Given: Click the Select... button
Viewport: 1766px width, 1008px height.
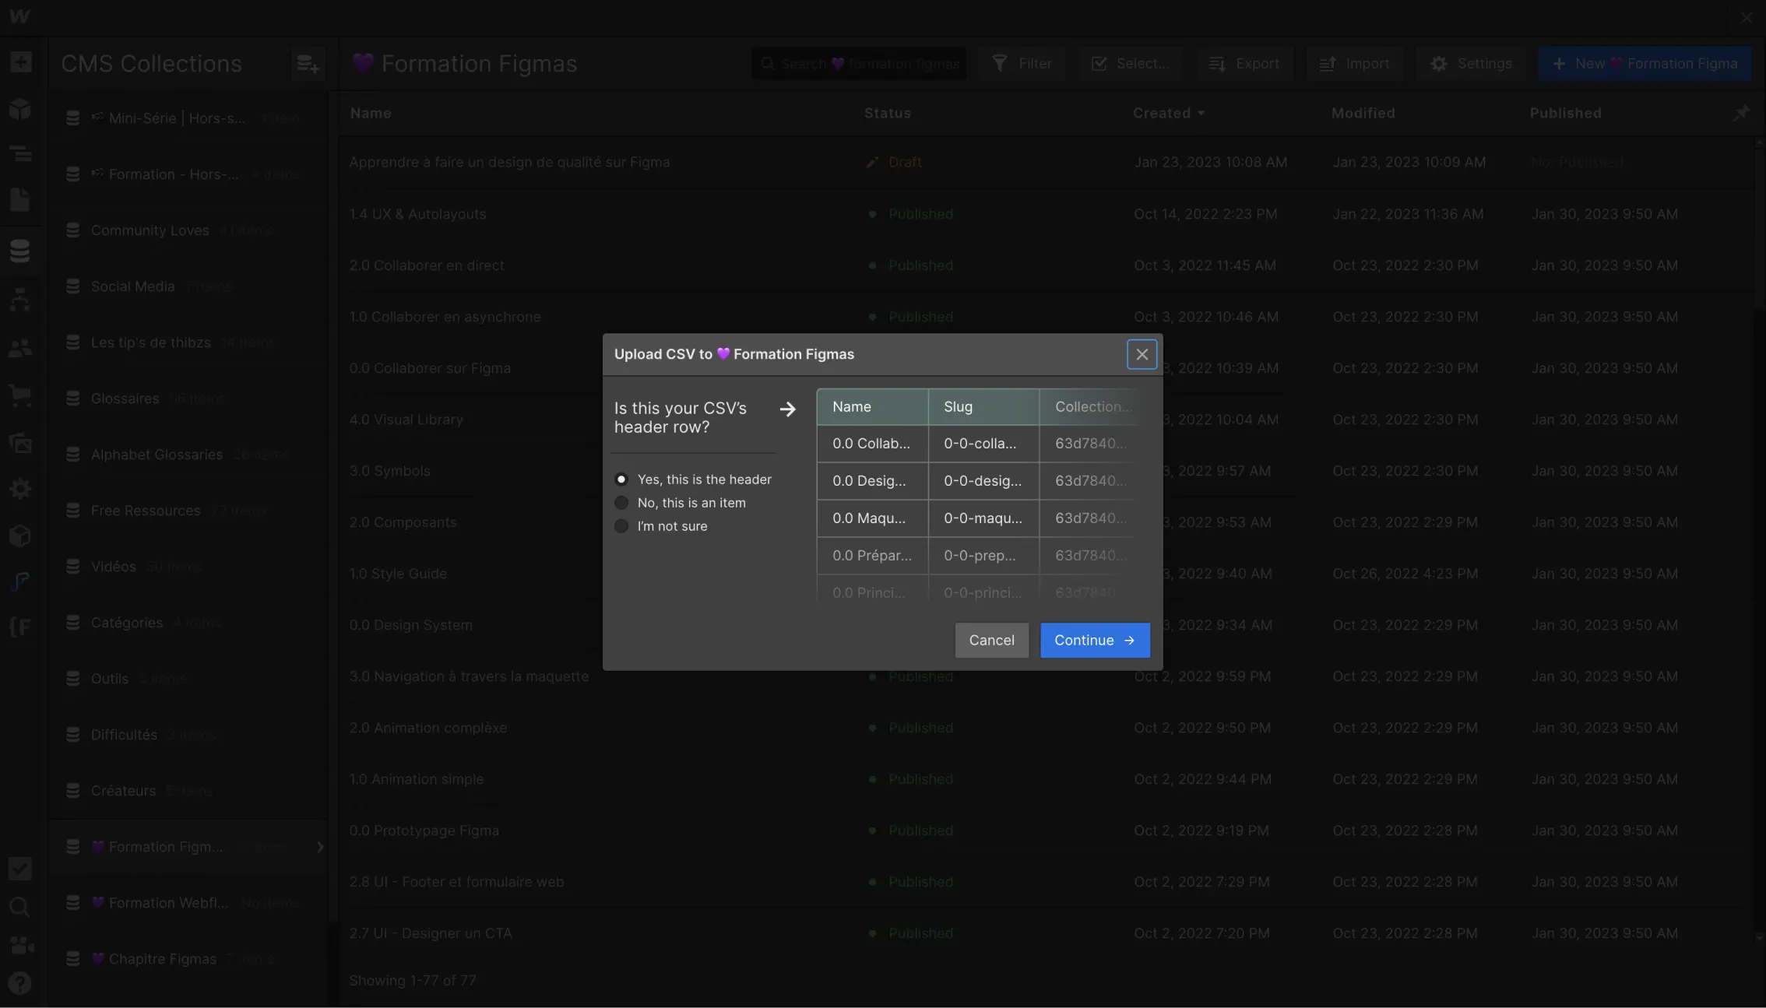Looking at the screenshot, I should click(x=1131, y=64).
